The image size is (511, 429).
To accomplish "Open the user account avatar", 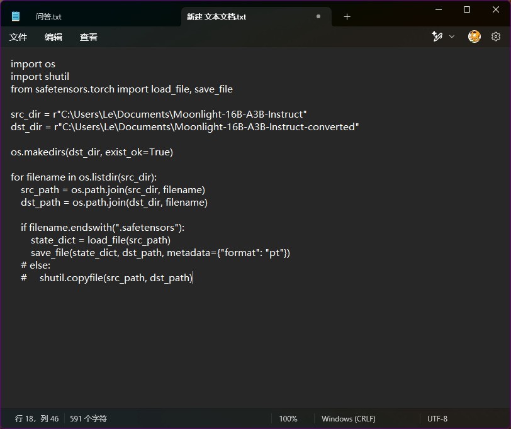I will pos(474,37).
